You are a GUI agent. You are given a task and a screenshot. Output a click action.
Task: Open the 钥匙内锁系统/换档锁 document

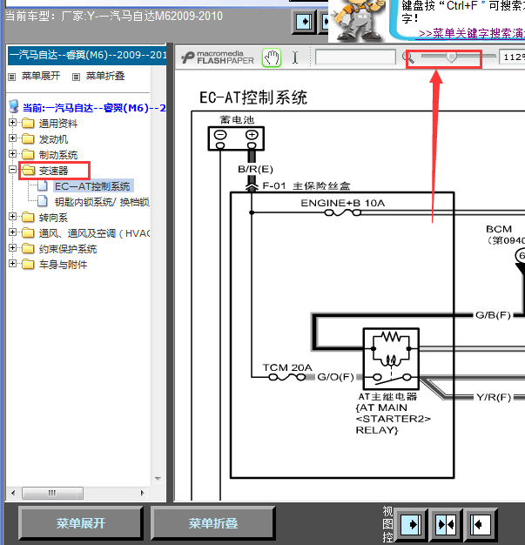click(x=102, y=202)
